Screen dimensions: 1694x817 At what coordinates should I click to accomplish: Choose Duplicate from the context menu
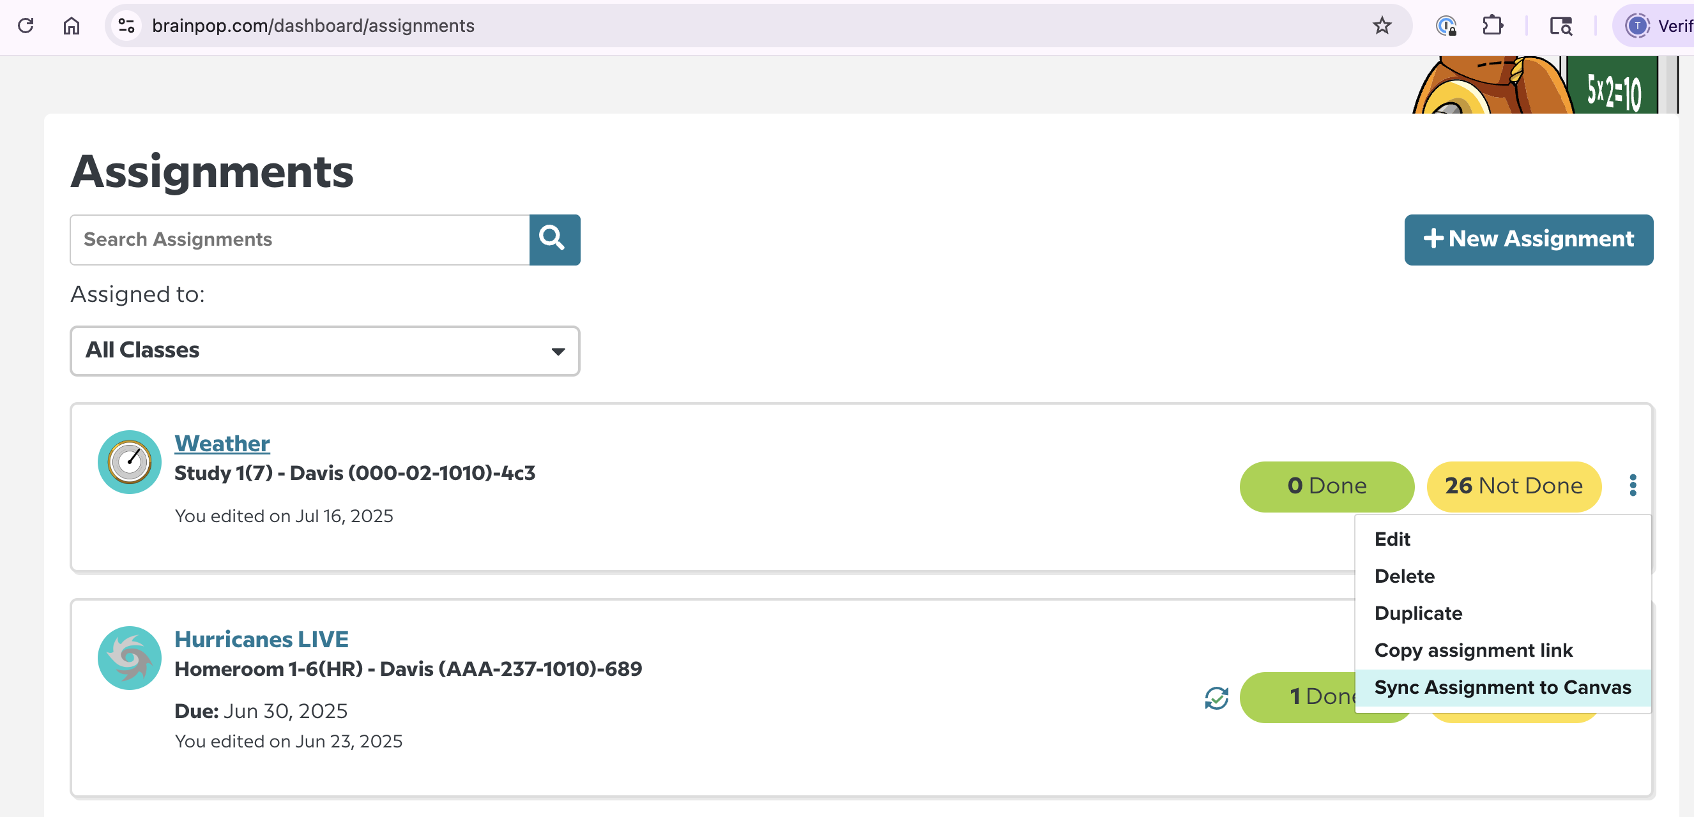pos(1418,613)
